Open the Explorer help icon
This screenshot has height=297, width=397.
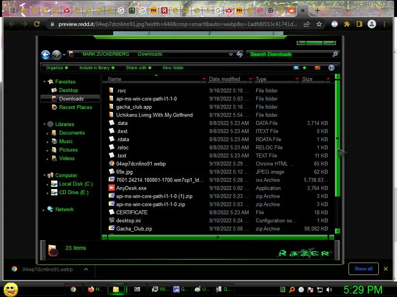(x=331, y=68)
